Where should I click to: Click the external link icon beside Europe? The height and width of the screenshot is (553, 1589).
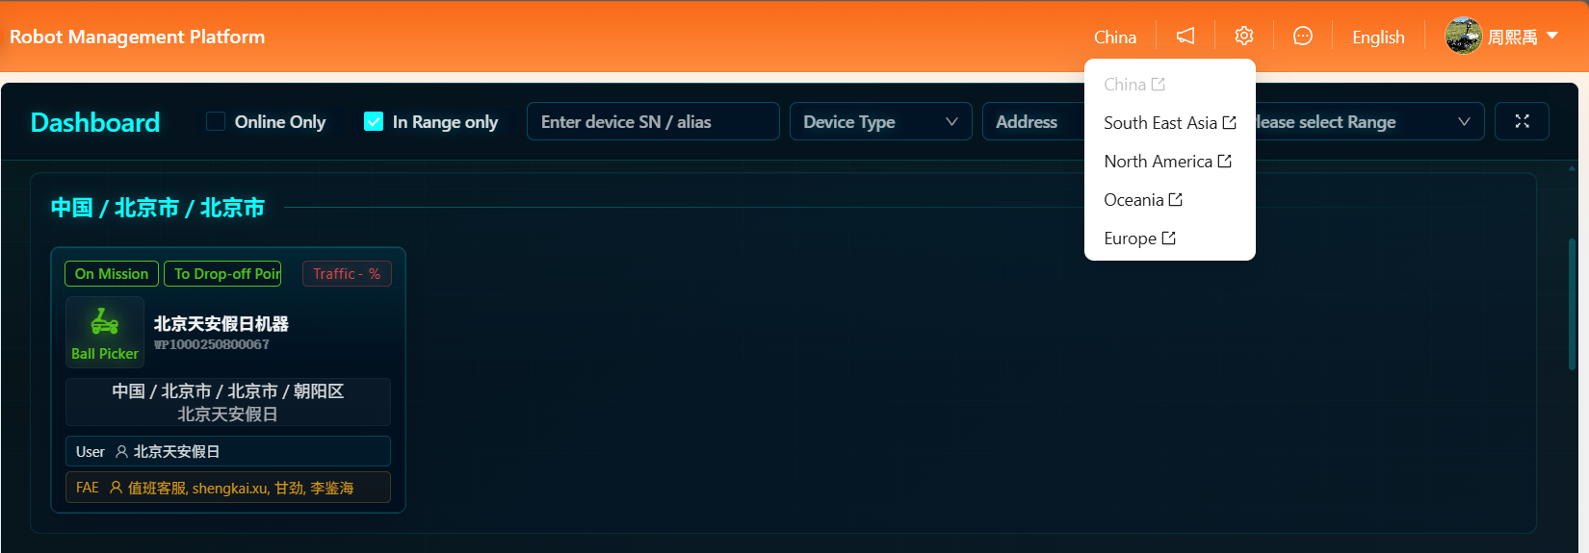[x=1169, y=238]
